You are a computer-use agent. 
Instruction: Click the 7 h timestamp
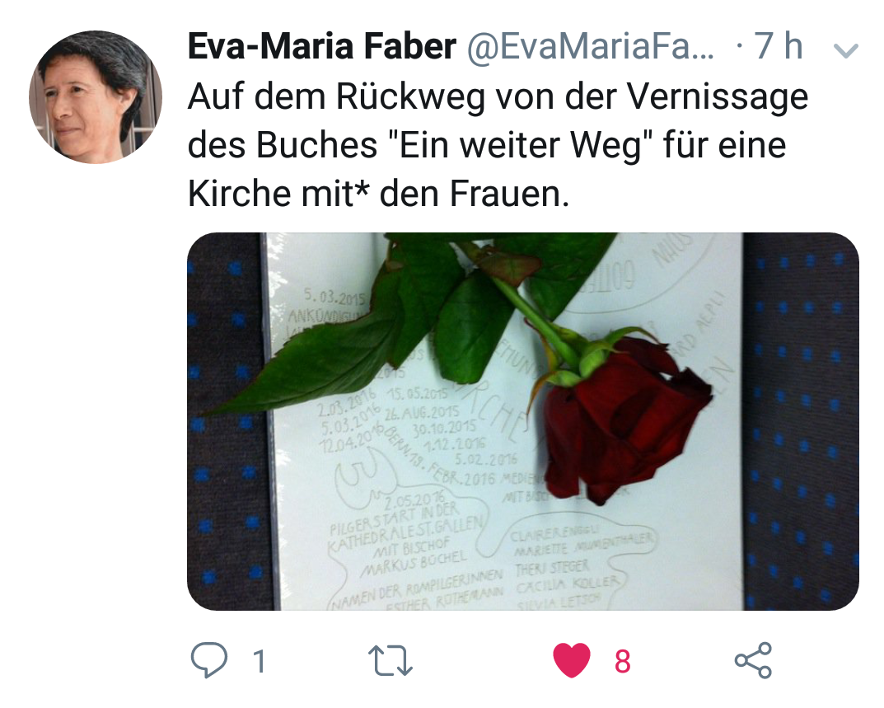(778, 45)
